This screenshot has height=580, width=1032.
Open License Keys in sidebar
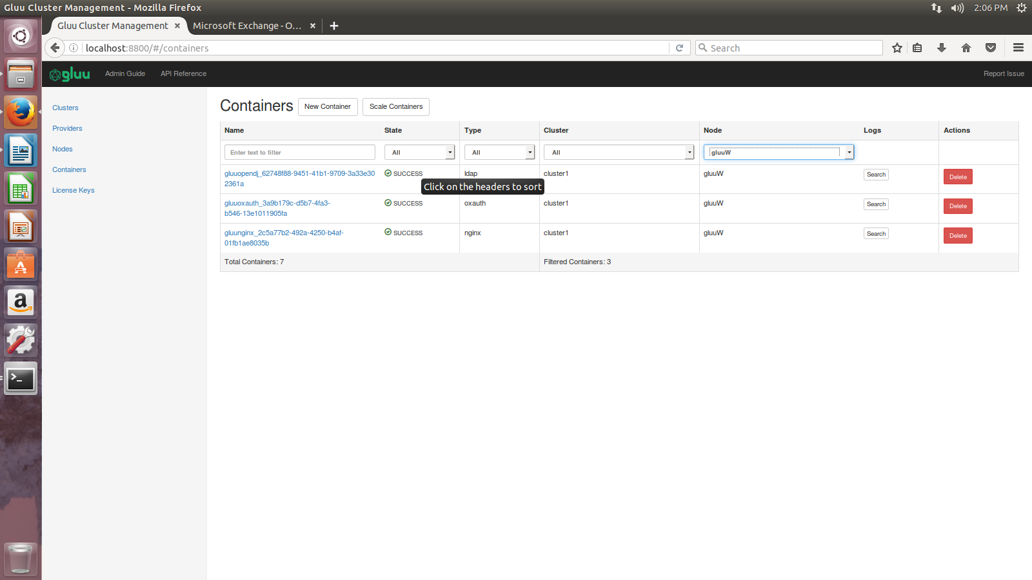[74, 190]
